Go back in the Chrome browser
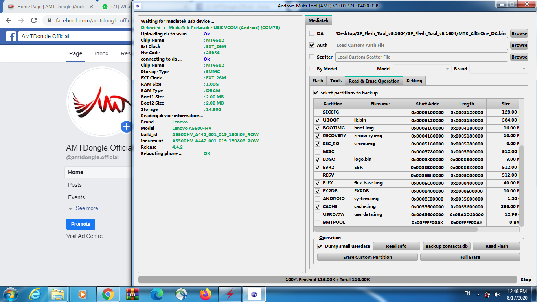This screenshot has height=302, width=537. [x=9, y=20]
